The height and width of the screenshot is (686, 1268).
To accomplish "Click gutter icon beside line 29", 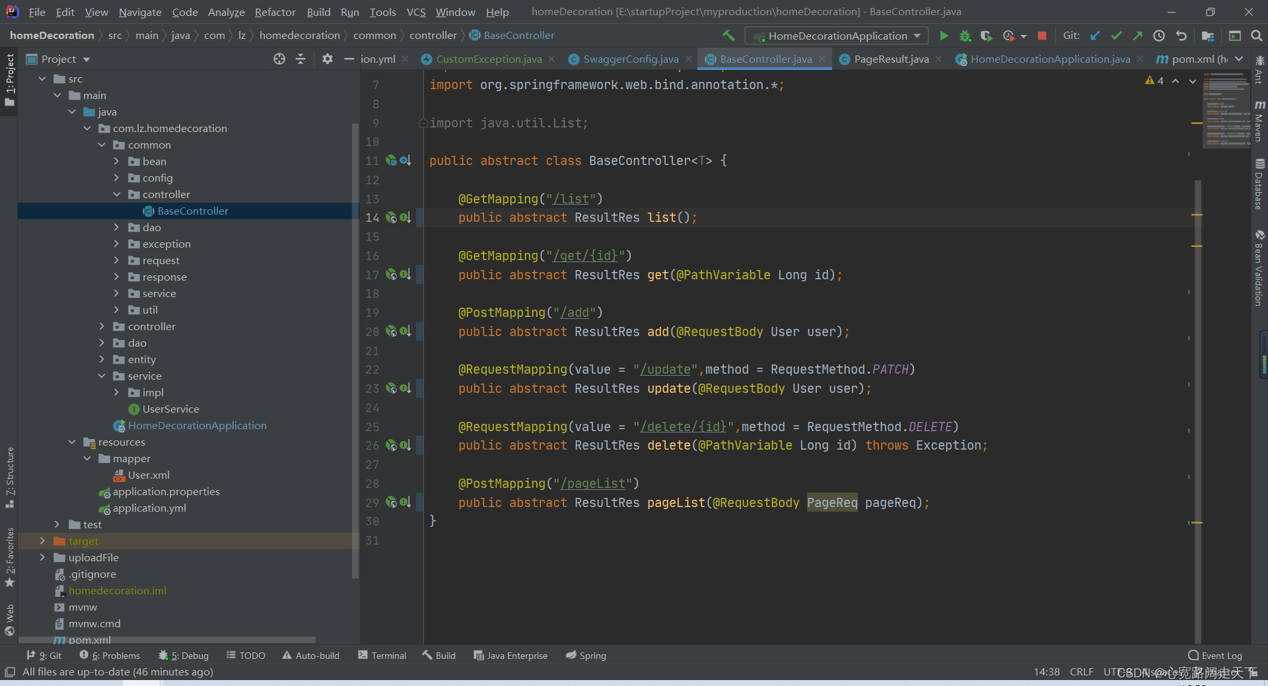I will point(405,502).
